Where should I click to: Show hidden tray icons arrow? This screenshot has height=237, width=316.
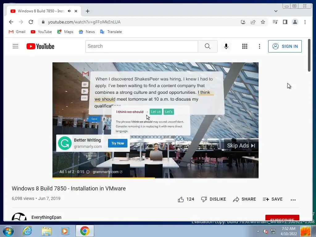click(x=258, y=231)
